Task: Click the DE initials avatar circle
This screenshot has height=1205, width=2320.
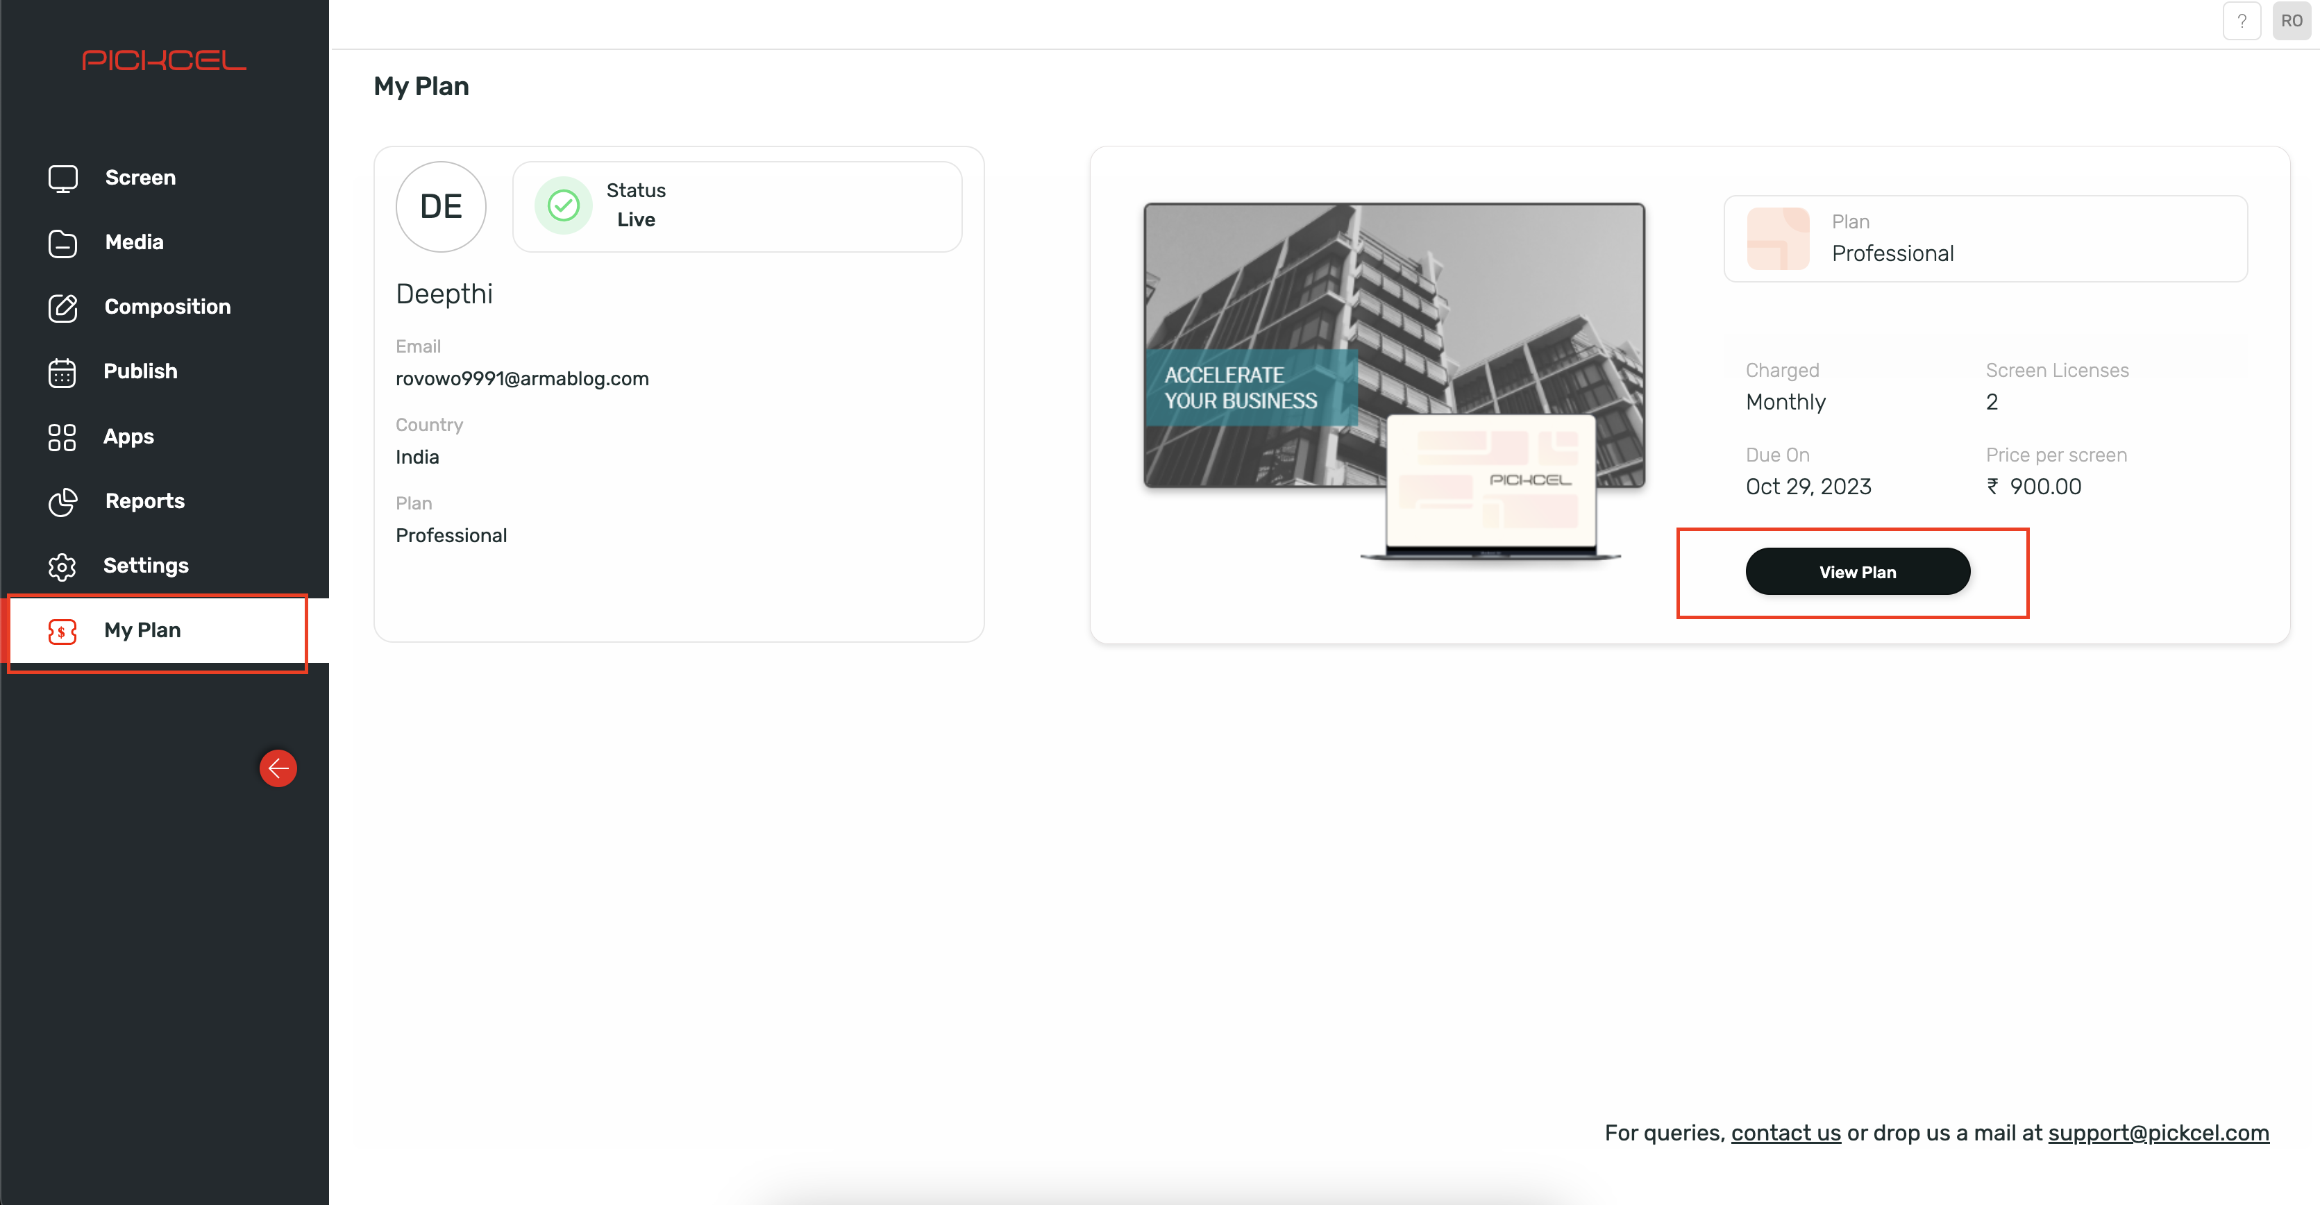Action: [x=442, y=207]
